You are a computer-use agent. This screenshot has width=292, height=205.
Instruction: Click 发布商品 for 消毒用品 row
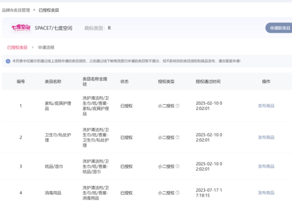[x=266, y=193]
